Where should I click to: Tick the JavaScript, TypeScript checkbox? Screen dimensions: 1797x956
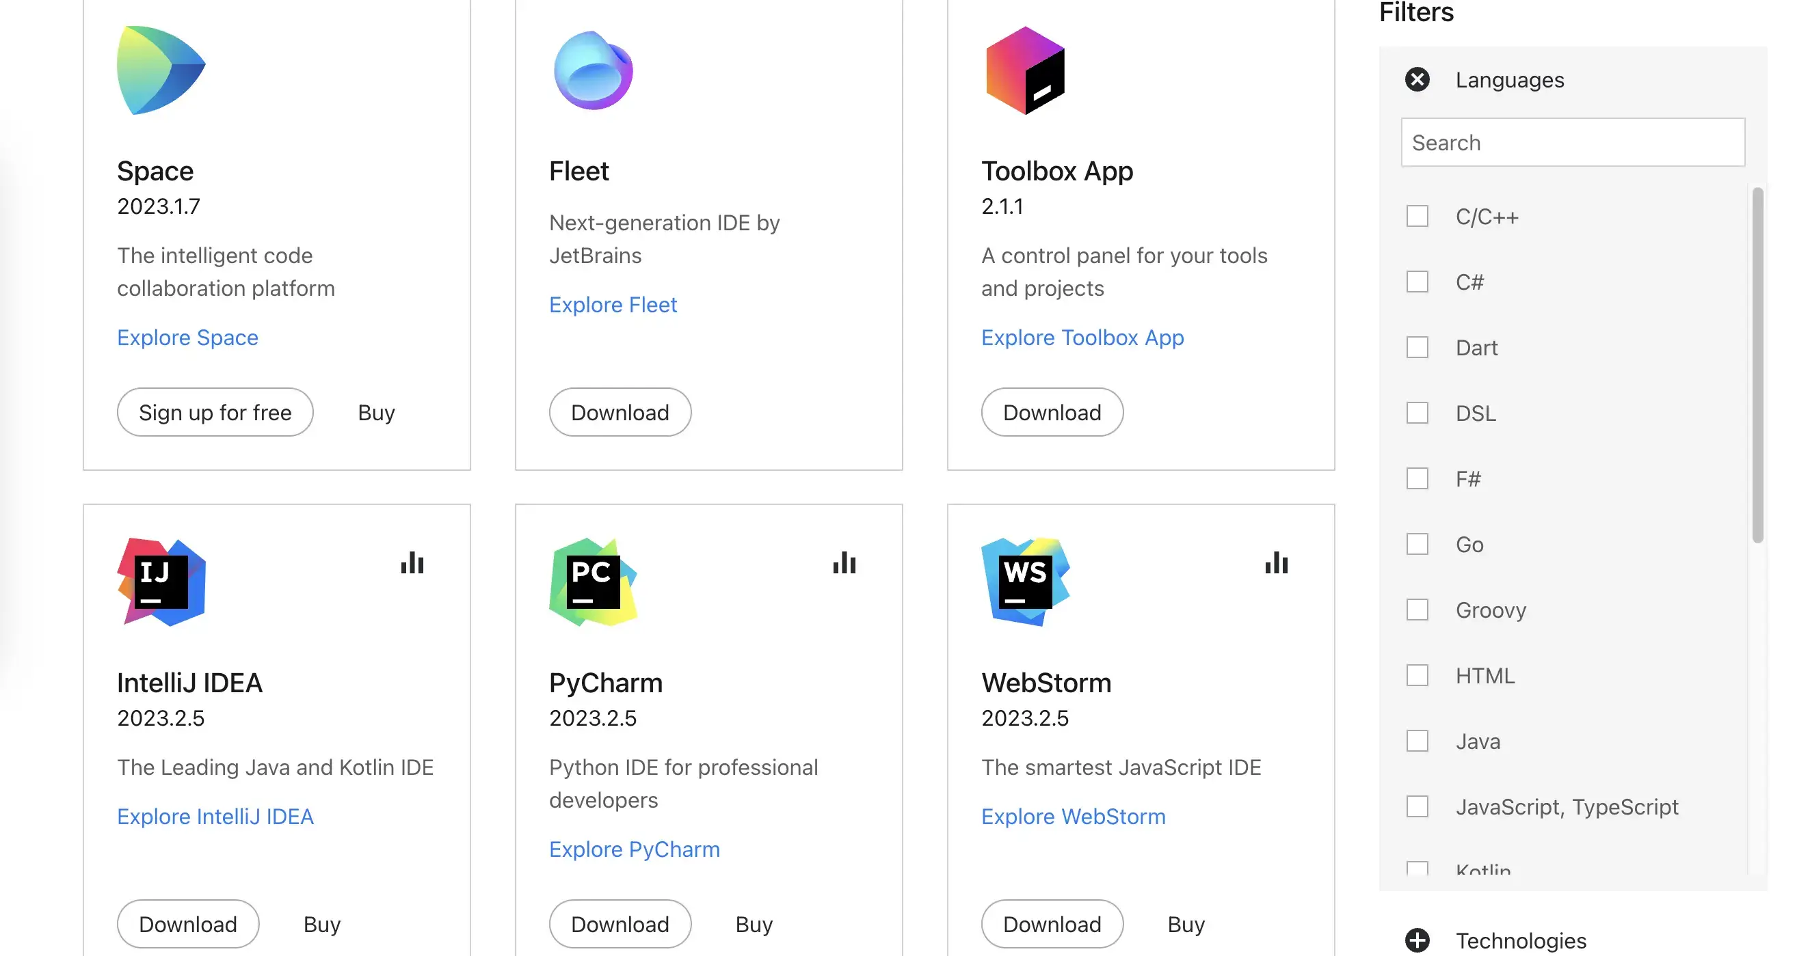click(x=1417, y=807)
